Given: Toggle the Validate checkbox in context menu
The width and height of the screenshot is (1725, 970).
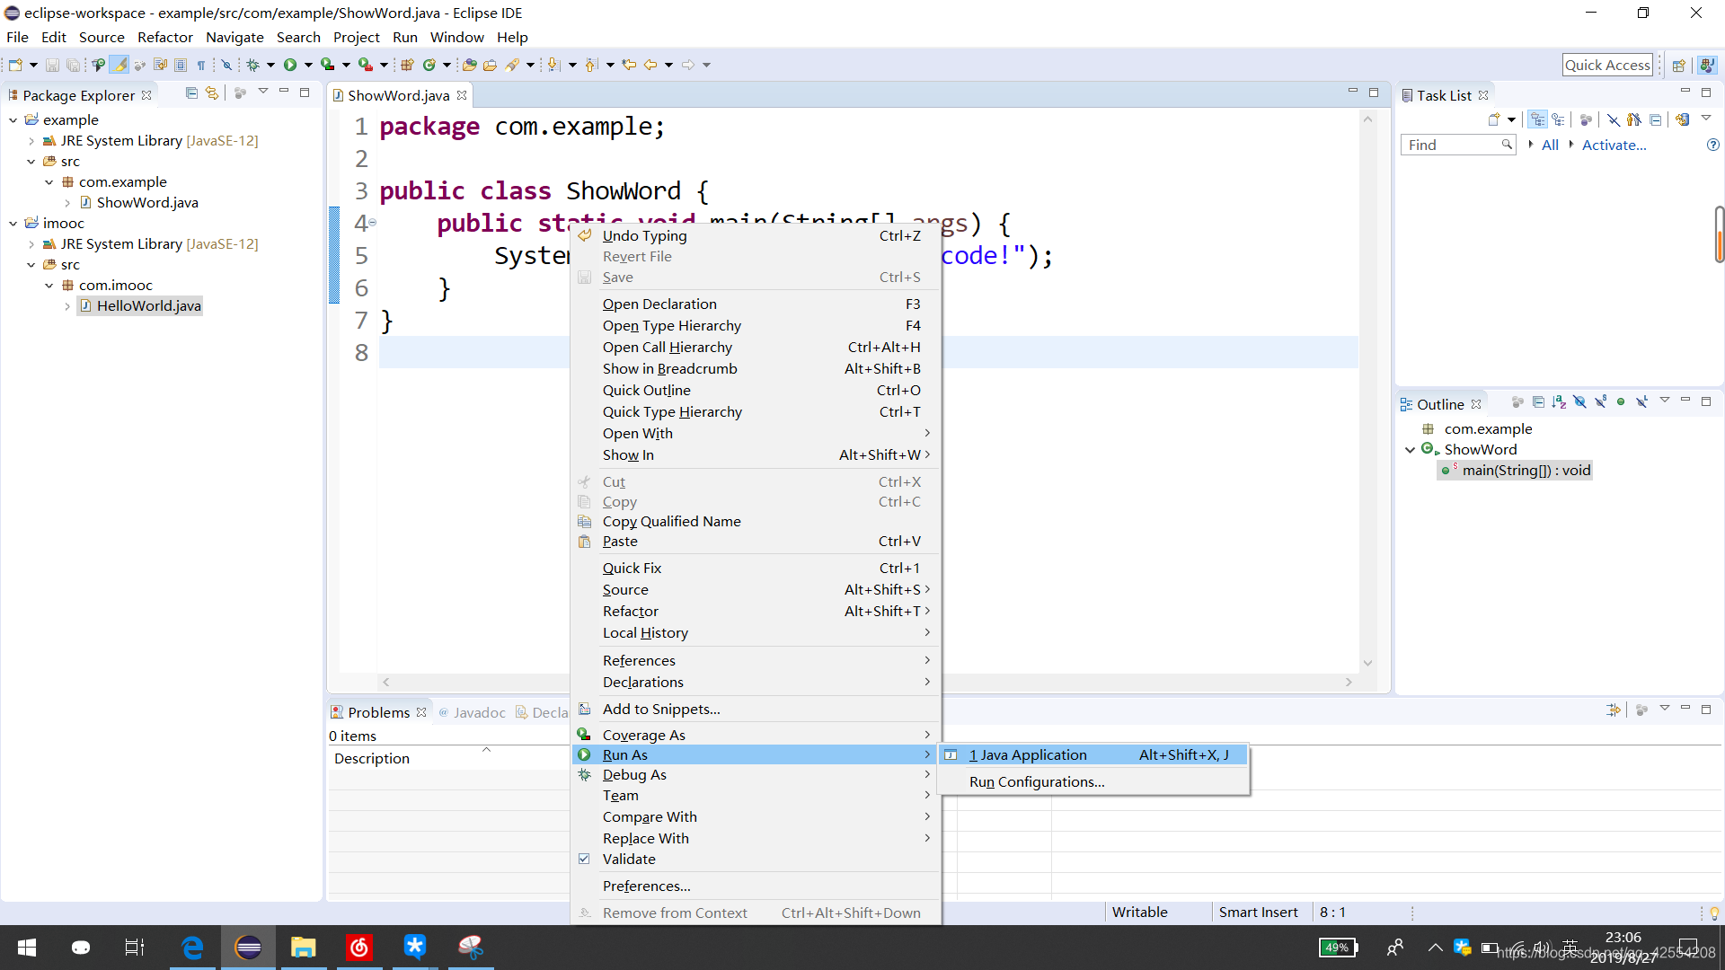Looking at the screenshot, I should pos(584,859).
